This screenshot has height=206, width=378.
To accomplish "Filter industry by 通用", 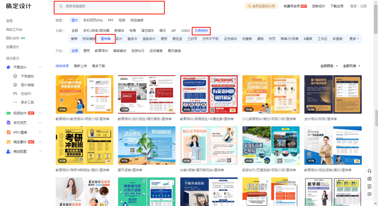I will click(x=86, y=51).
